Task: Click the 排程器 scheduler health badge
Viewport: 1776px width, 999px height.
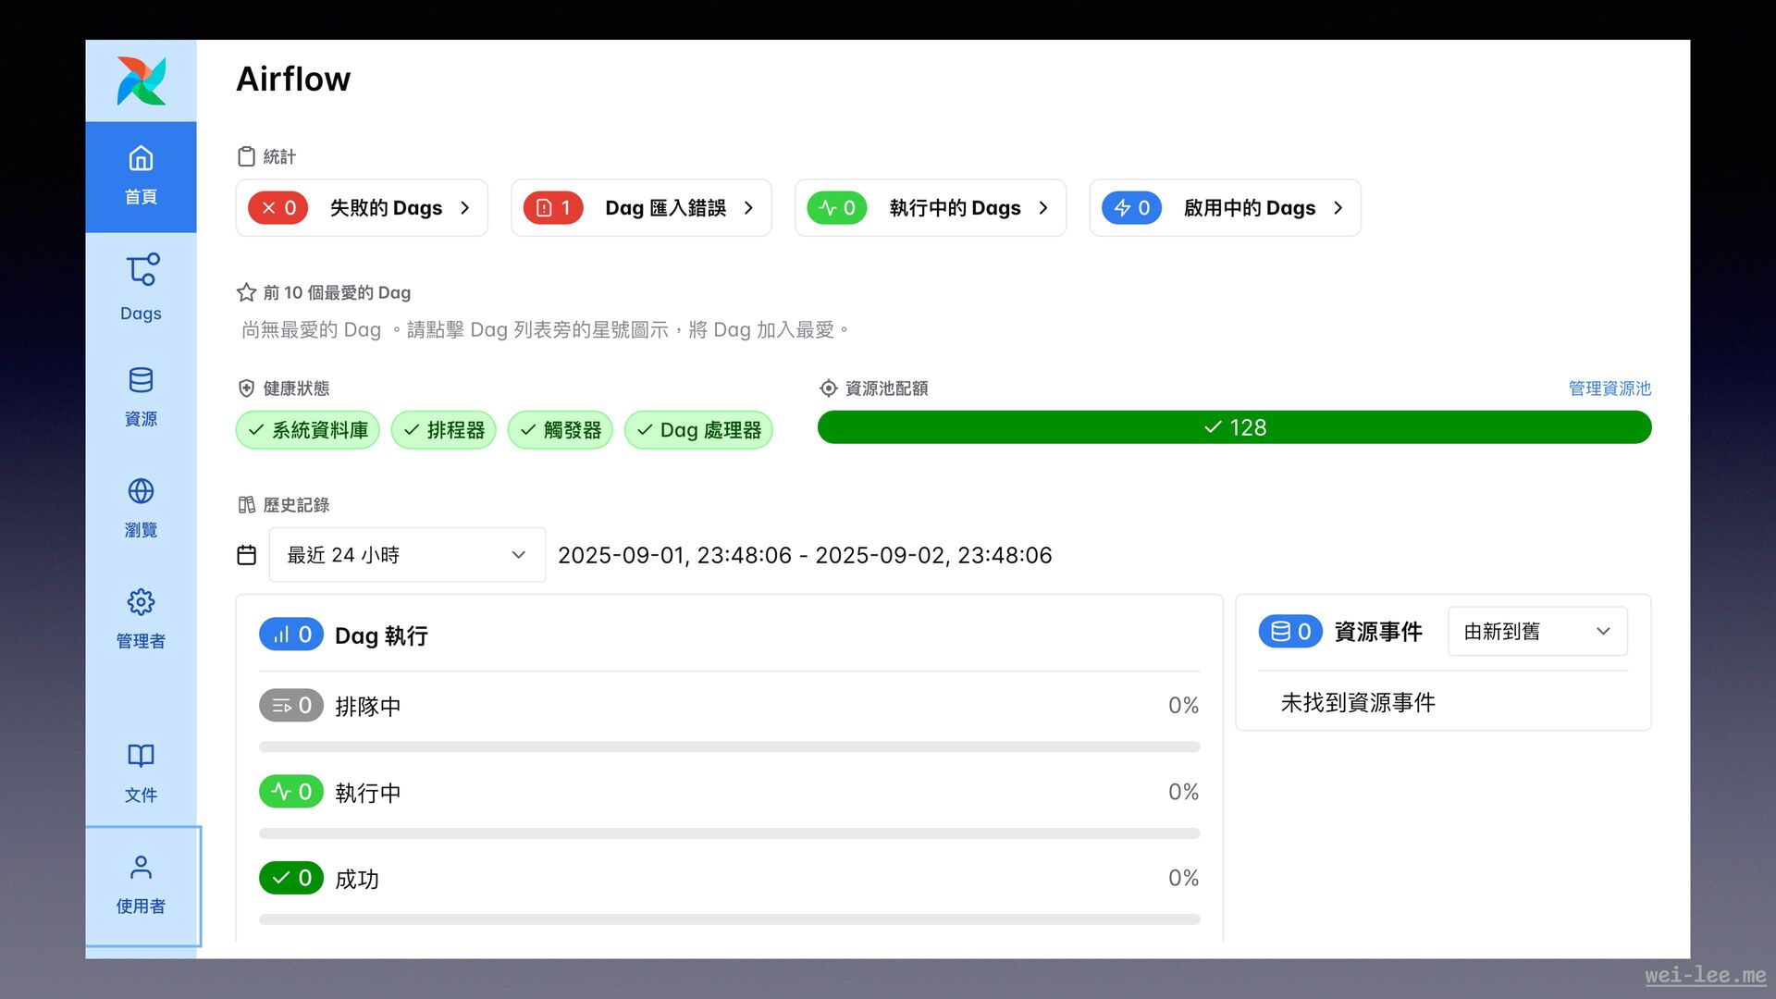Action: (444, 430)
